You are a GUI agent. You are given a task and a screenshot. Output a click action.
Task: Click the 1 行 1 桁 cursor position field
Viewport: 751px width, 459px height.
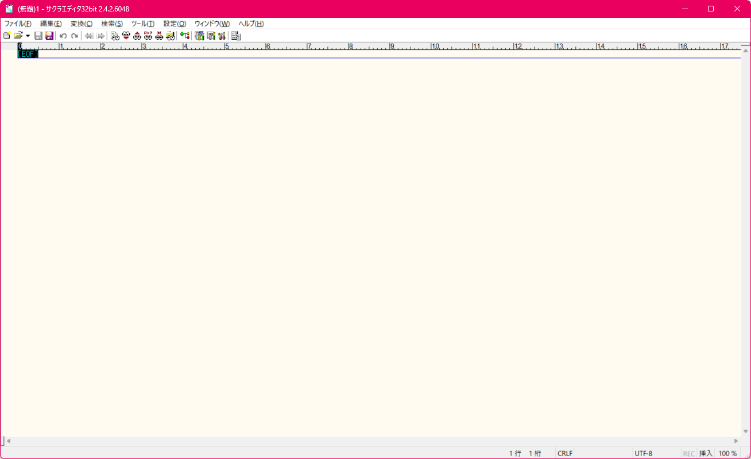click(525, 453)
